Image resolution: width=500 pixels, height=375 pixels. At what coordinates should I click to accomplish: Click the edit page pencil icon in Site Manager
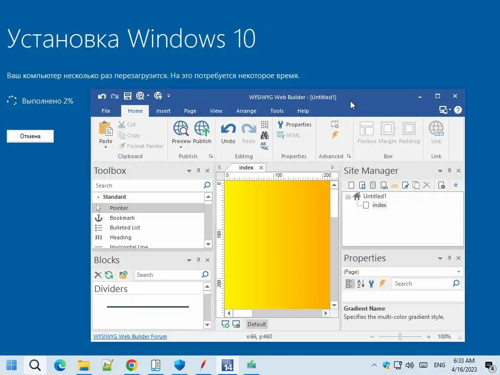(406, 185)
